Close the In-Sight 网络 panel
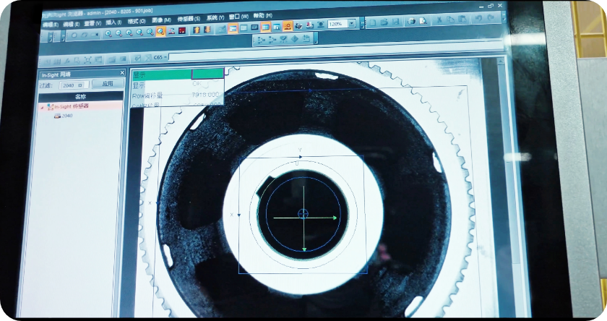607x321 pixels. 122,73
